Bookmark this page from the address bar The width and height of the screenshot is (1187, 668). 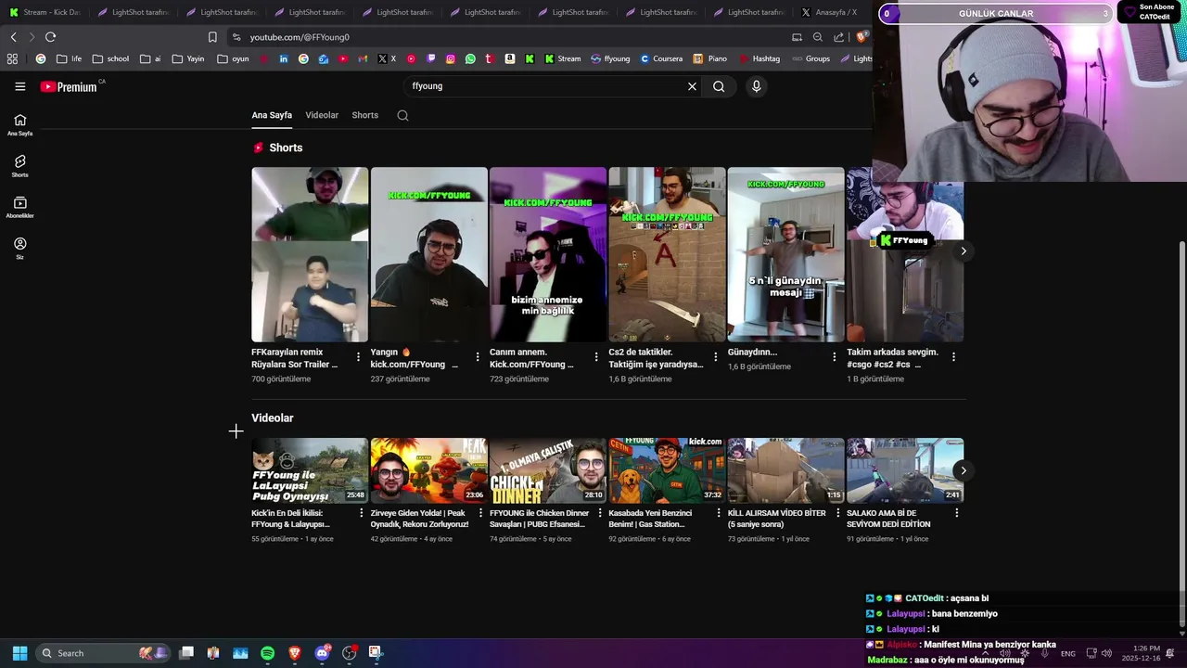tap(212, 37)
